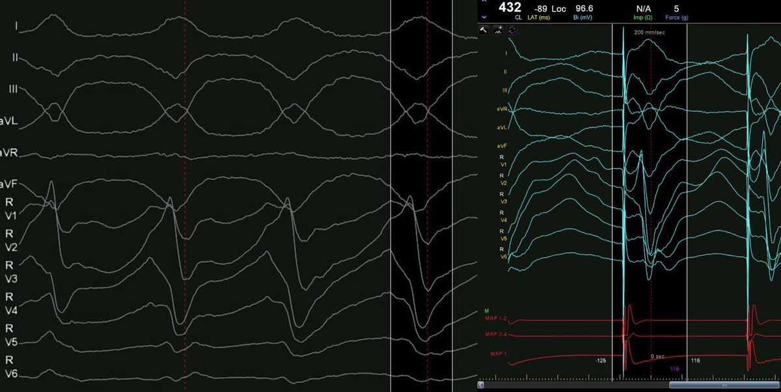The image size is (781, 392).
Task: Click the gray aVL label in left panel
Action: tap(9, 121)
